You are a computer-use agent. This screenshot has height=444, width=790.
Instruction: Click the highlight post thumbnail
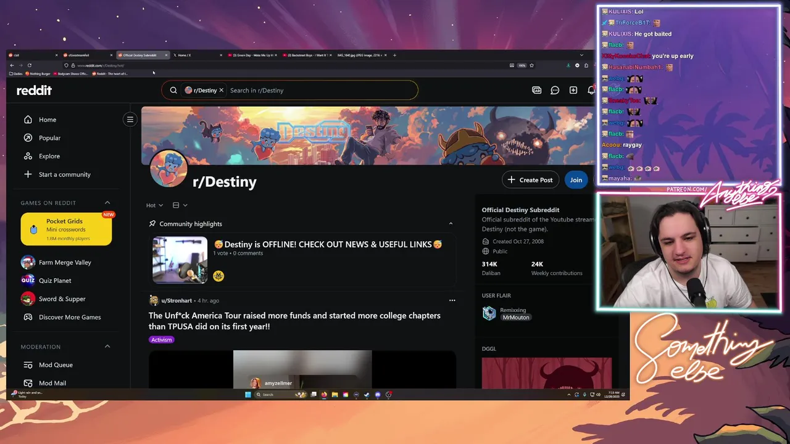click(180, 260)
